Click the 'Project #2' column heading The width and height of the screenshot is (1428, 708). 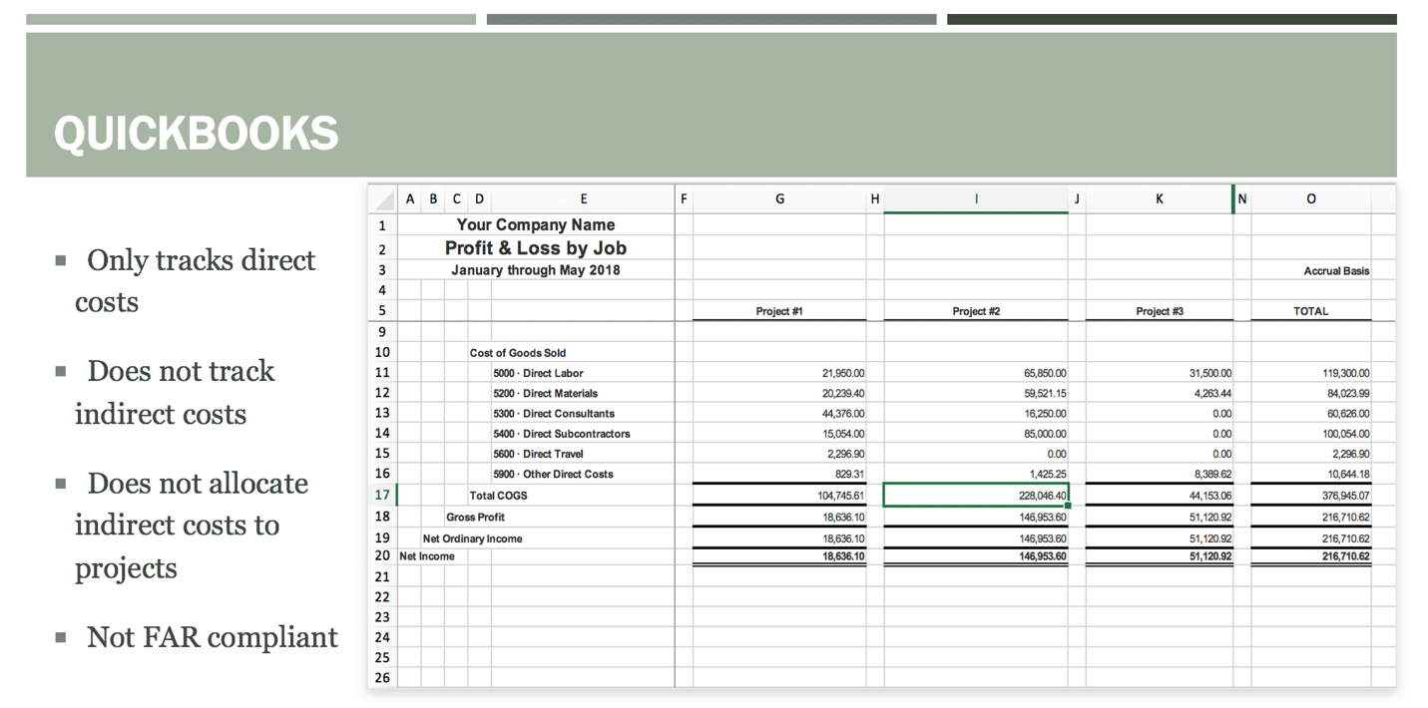pos(976,311)
